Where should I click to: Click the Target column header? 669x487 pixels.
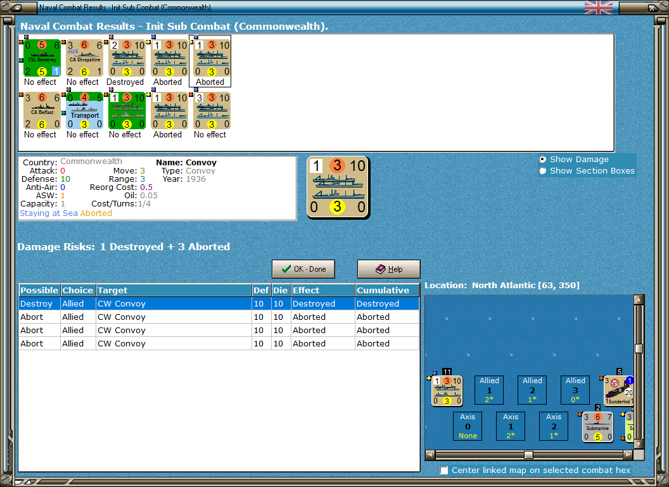click(x=174, y=291)
